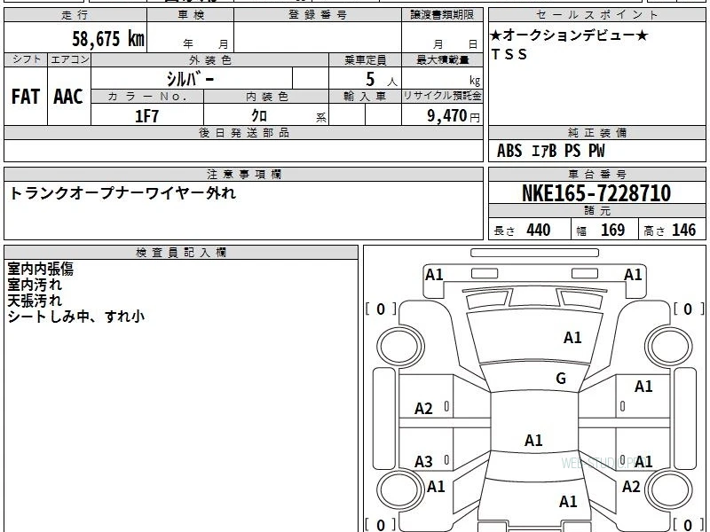Click the inspector note 天張汚れ
This screenshot has width=710, height=532.
[35, 301]
